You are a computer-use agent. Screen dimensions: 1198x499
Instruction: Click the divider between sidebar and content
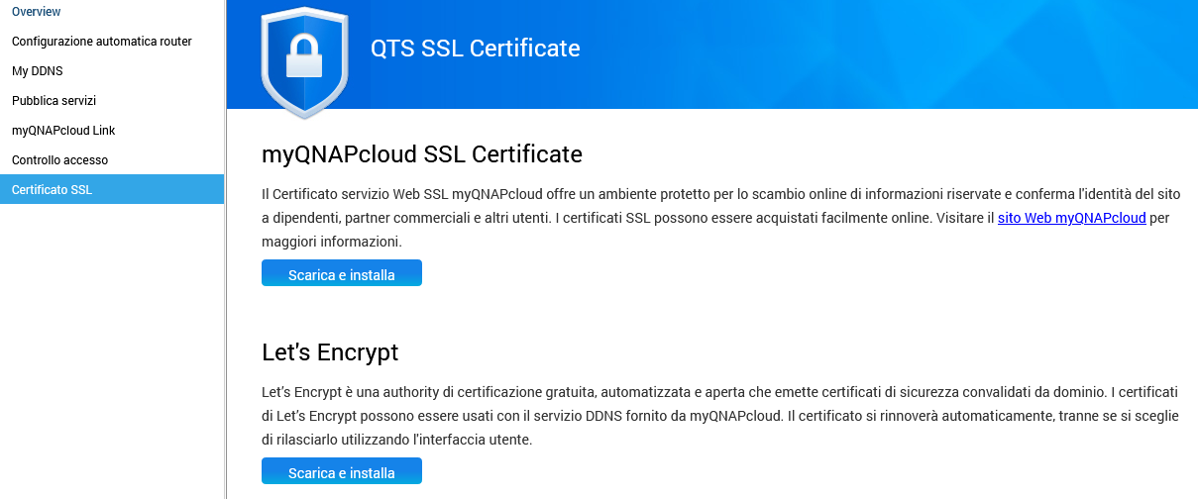click(226, 347)
